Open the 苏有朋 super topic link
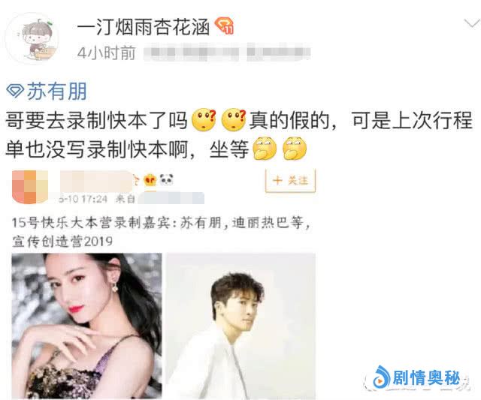Image resolution: width=481 pixels, height=400 pixels. coord(57,91)
